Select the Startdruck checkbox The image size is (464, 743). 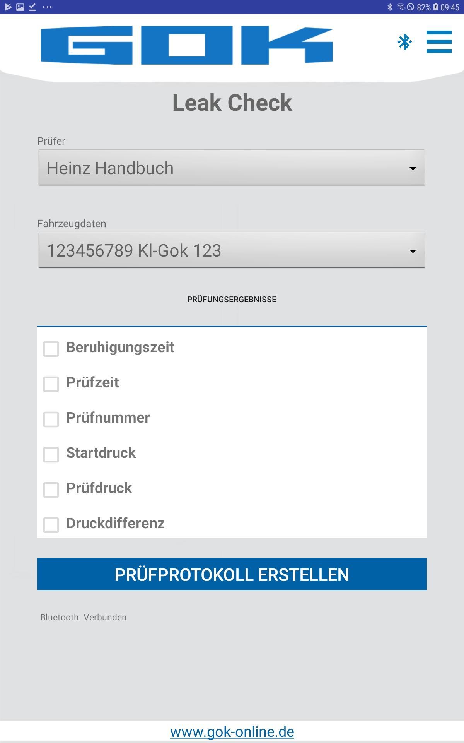pos(51,454)
